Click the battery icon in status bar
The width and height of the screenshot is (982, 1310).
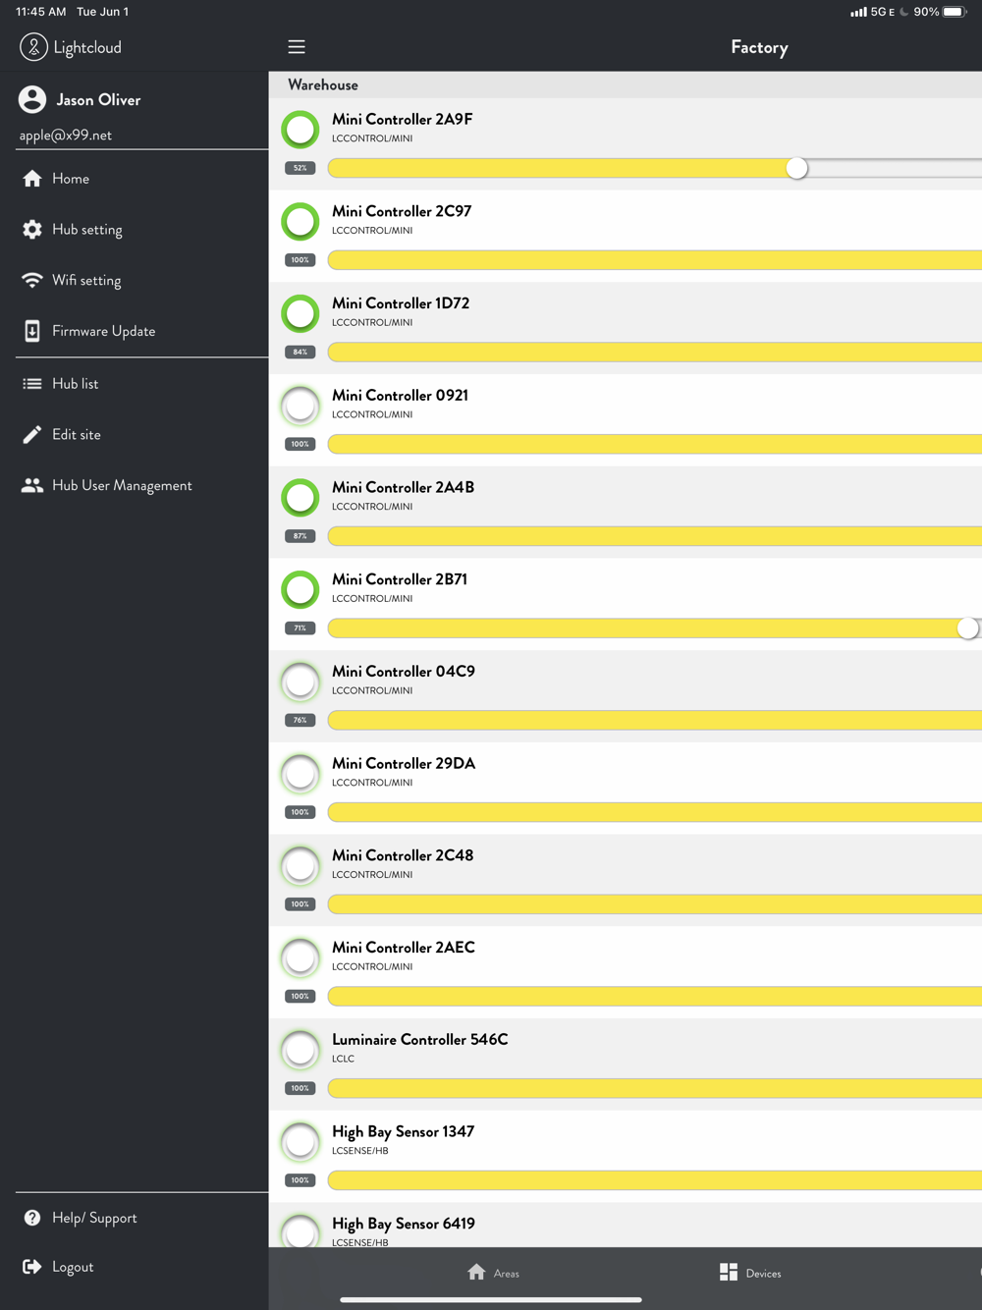[955, 12]
